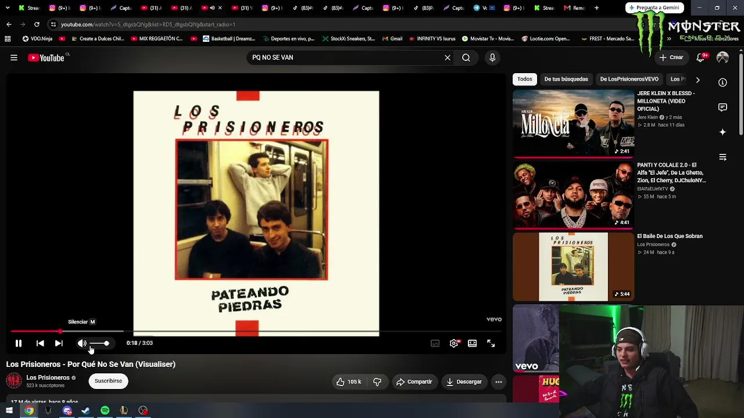
Task: Run the search with the magnifier button
Action: pyautogui.click(x=466, y=57)
